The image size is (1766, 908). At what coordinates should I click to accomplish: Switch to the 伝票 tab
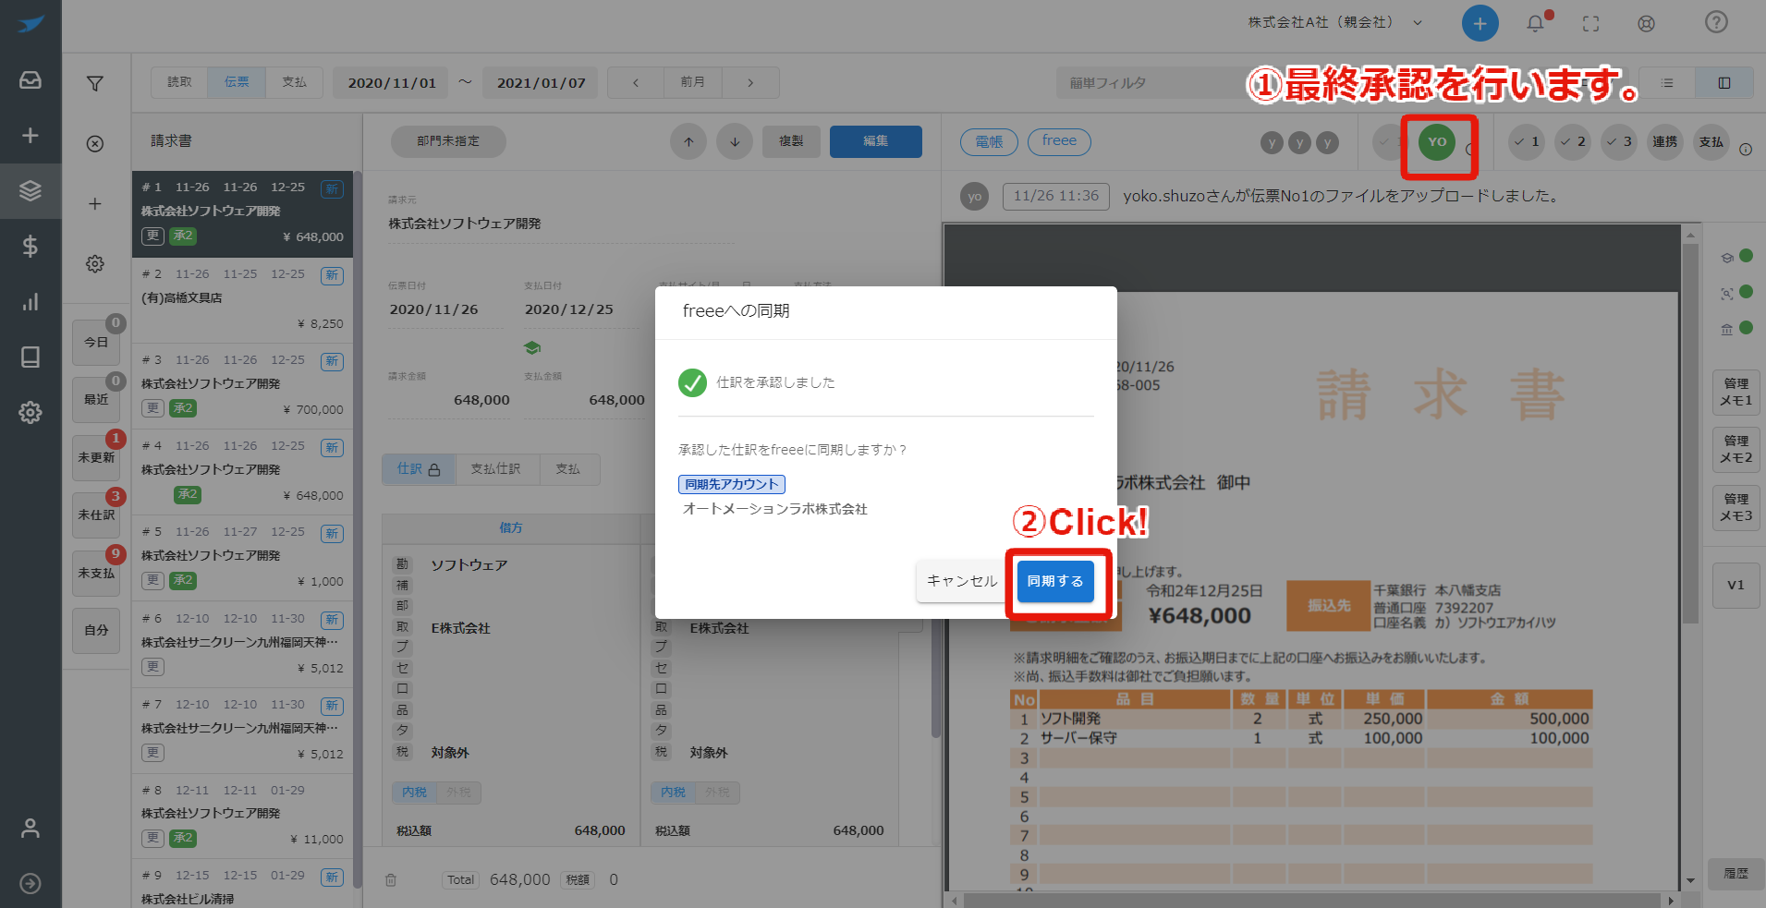pyautogui.click(x=237, y=82)
